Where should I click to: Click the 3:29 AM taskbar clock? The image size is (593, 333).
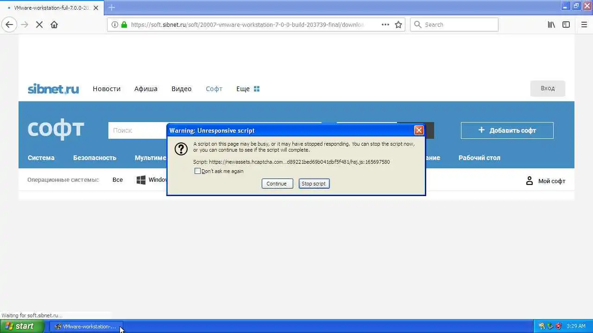(x=576, y=326)
